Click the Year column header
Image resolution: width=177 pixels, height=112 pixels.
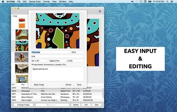pyautogui.click(x=13, y=85)
